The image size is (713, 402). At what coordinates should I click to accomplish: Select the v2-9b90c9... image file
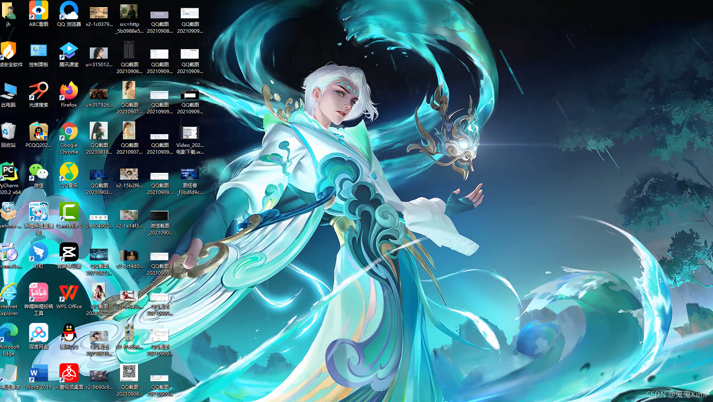point(99,380)
